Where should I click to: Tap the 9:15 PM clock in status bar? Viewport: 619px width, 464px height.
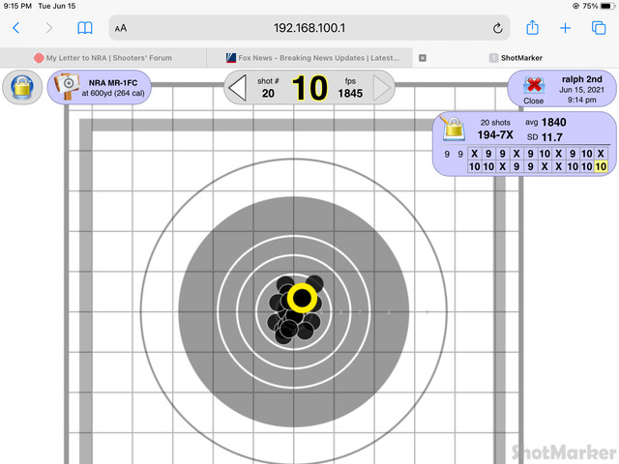(17, 6)
